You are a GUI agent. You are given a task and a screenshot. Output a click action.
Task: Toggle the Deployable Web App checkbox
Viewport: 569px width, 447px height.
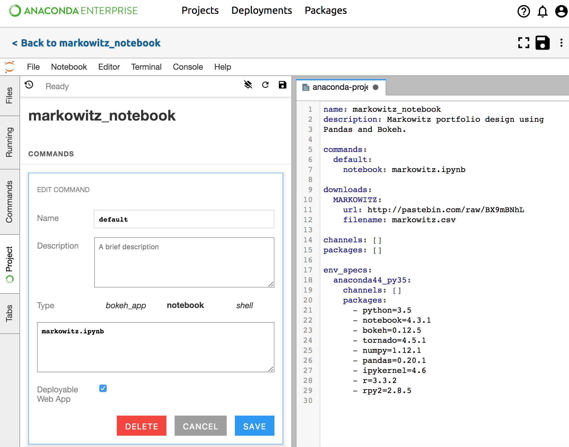point(103,388)
